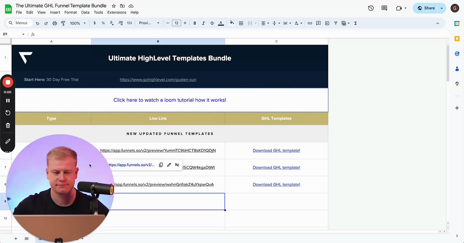Open the Edit menu
This screenshot has height=243, width=464.
tap(30, 12)
